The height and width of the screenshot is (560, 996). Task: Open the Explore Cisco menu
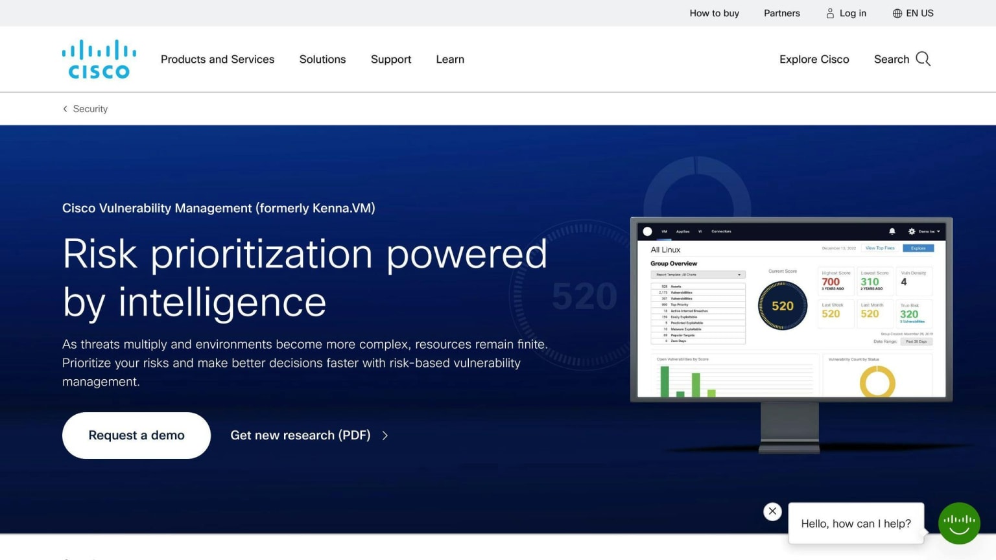coord(814,59)
